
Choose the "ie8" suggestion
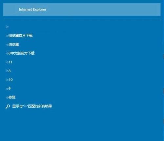(8, 71)
